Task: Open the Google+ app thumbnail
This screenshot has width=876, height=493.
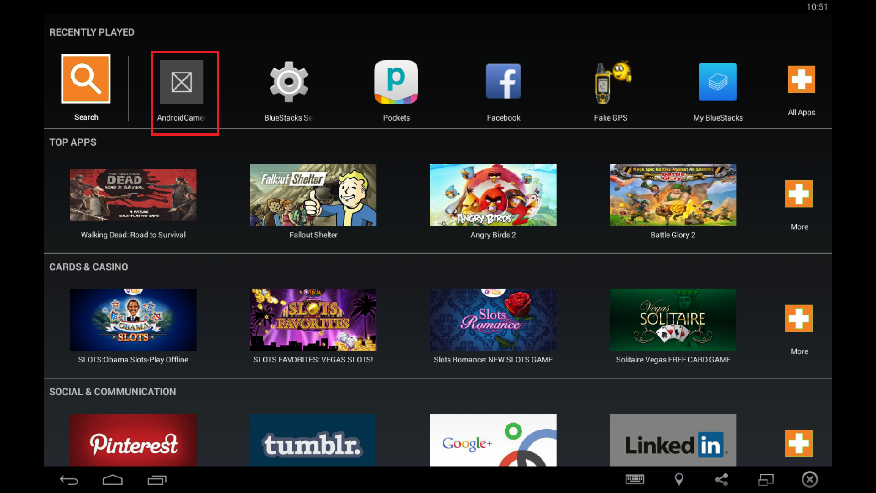Action: 493,440
